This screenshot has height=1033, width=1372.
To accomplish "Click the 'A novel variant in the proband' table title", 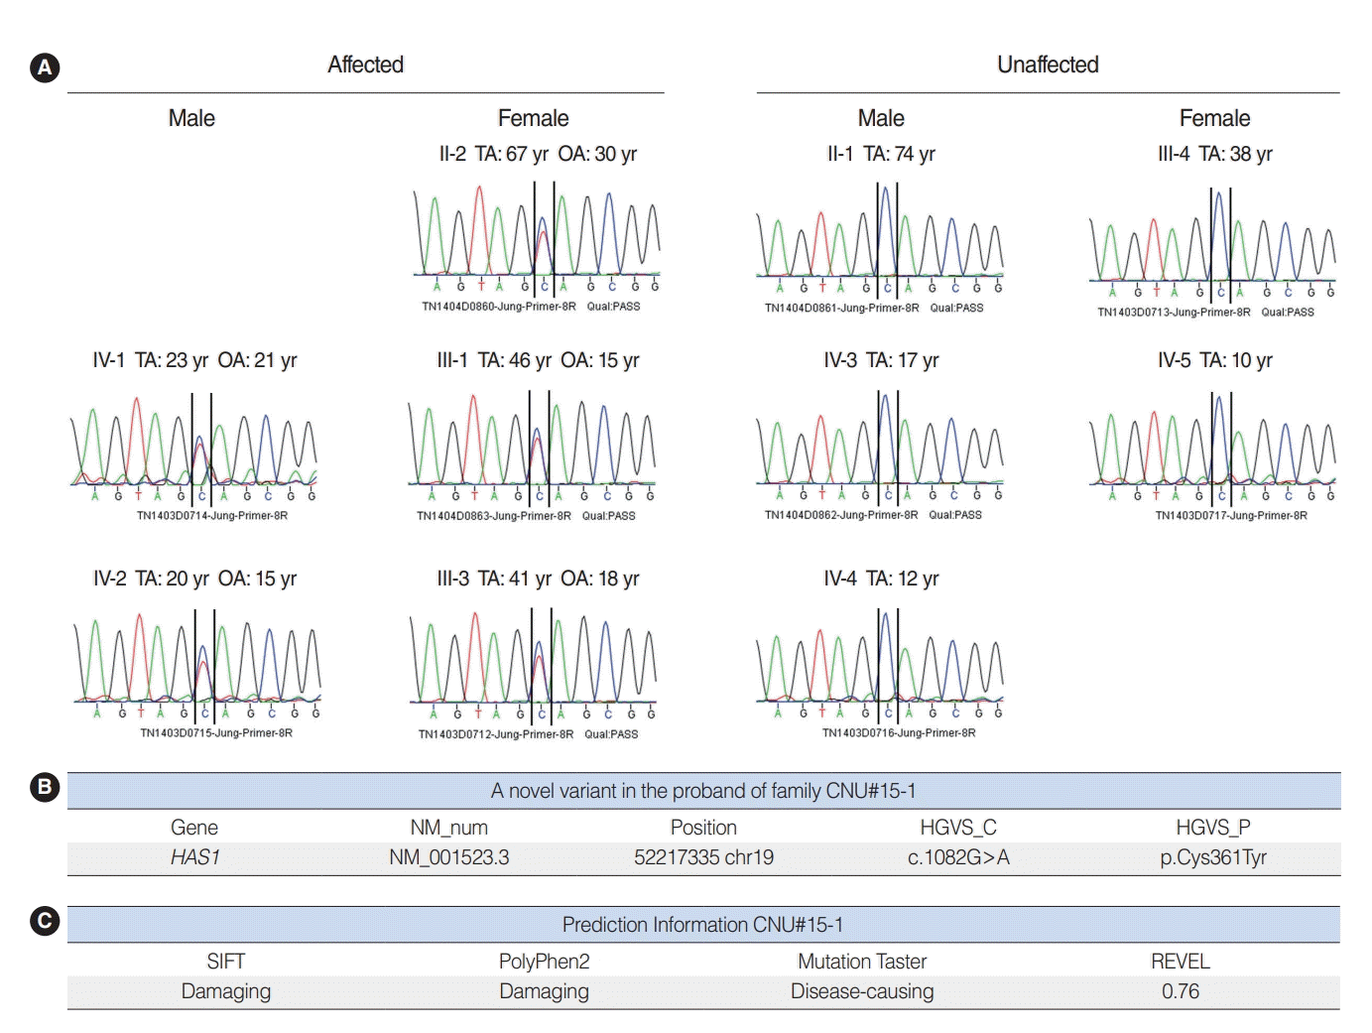I will tap(703, 791).
